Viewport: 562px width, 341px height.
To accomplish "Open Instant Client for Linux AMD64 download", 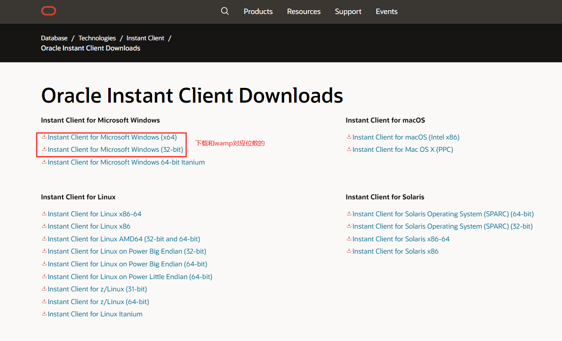I will pos(124,239).
